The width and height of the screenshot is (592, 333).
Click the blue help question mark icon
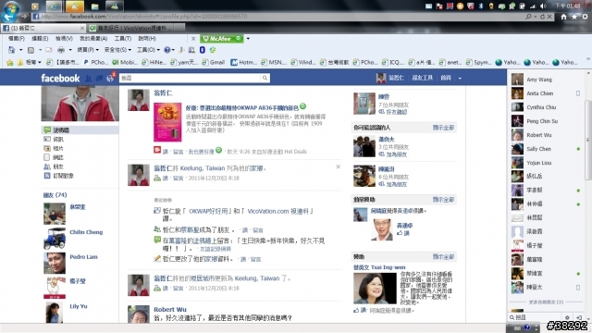(167, 50)
